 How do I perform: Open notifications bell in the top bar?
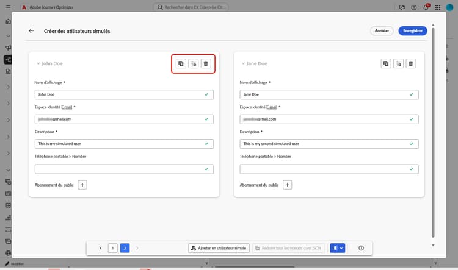coord(426,7)
